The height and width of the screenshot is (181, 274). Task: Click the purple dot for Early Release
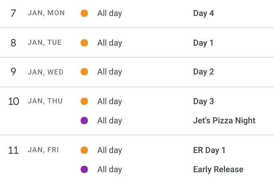[84, 169]
